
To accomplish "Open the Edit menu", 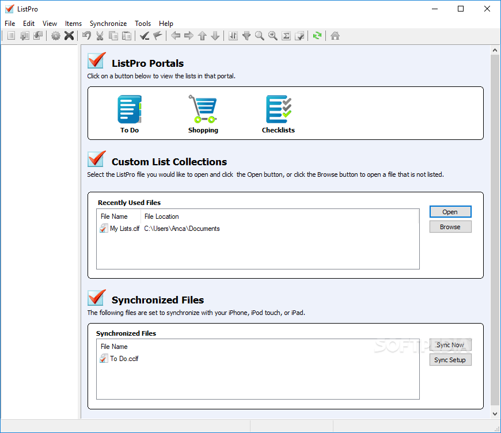I will click(x=29, y=24).
